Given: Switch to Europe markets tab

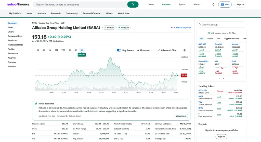Looking at the screenshot, I should [x=210, y=39].
